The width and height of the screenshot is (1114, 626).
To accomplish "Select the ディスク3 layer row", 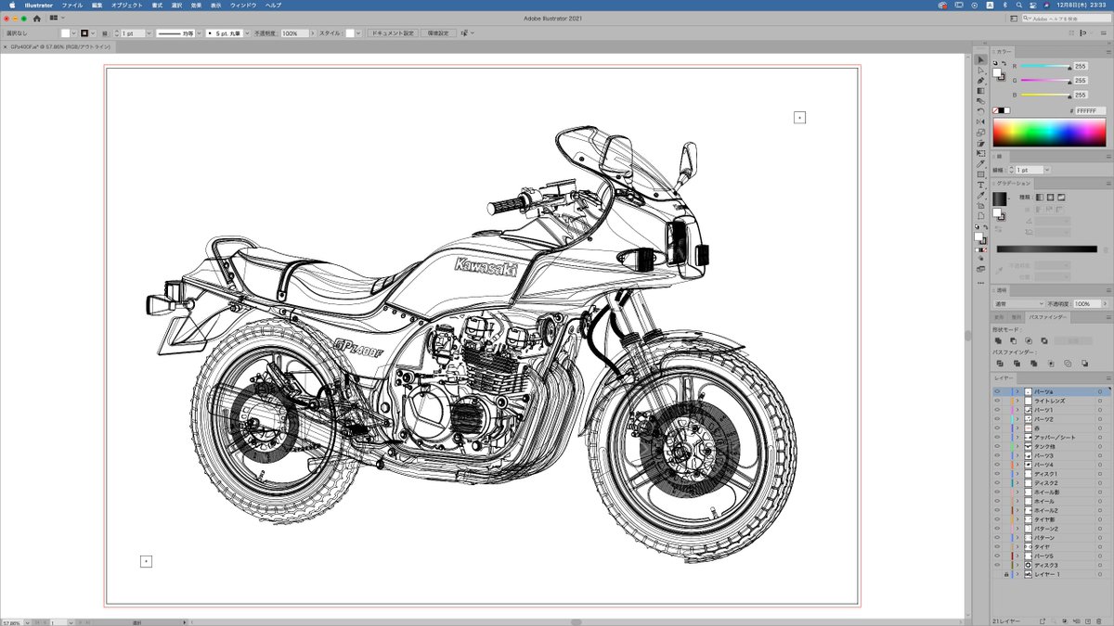I will tap(1049, 565).
